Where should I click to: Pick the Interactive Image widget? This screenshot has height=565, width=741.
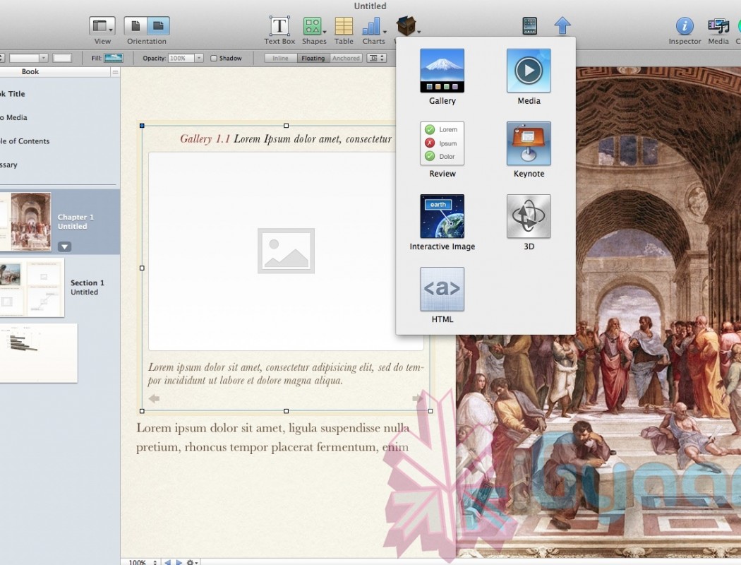point(442,216)
